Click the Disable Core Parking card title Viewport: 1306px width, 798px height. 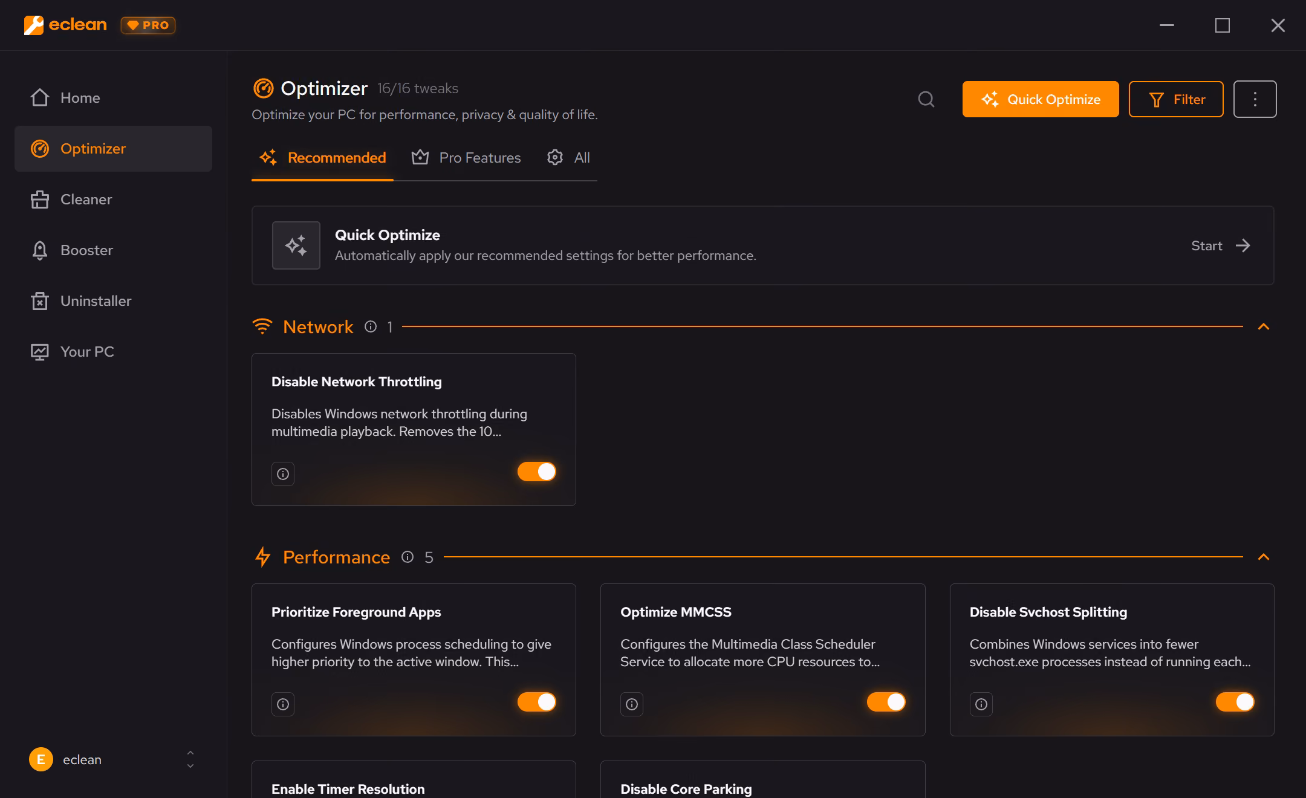tap(686, 789)
